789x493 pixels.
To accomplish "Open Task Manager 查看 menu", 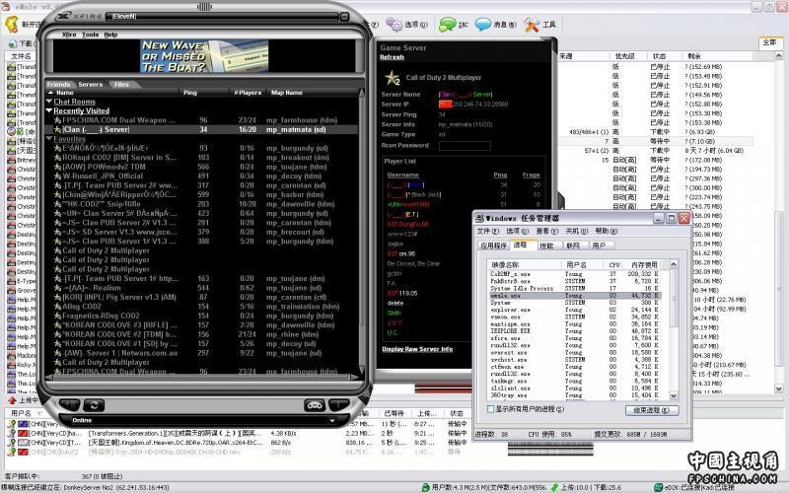I will click(547, 231).
